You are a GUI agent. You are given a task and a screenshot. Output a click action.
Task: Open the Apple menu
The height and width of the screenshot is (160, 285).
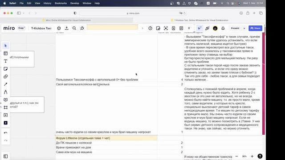point(5,3)
